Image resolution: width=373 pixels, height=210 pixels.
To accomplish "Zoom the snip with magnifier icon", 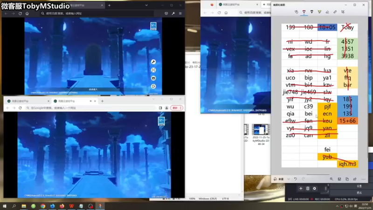I will 332,179.
